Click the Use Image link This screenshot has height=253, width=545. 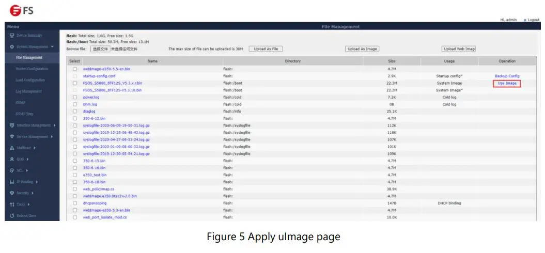[507, 84]
